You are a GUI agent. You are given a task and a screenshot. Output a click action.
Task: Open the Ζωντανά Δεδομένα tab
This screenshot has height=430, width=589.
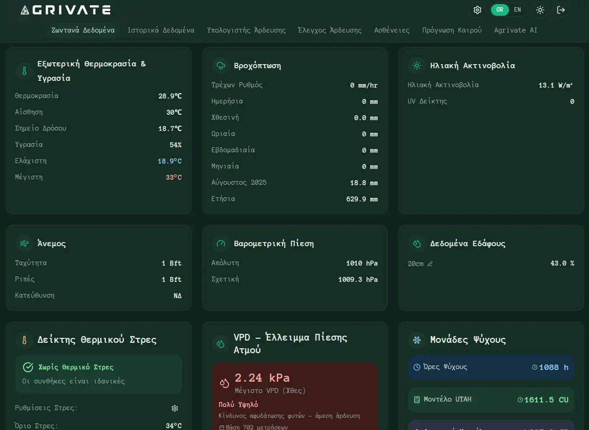(x=83, y=30)
